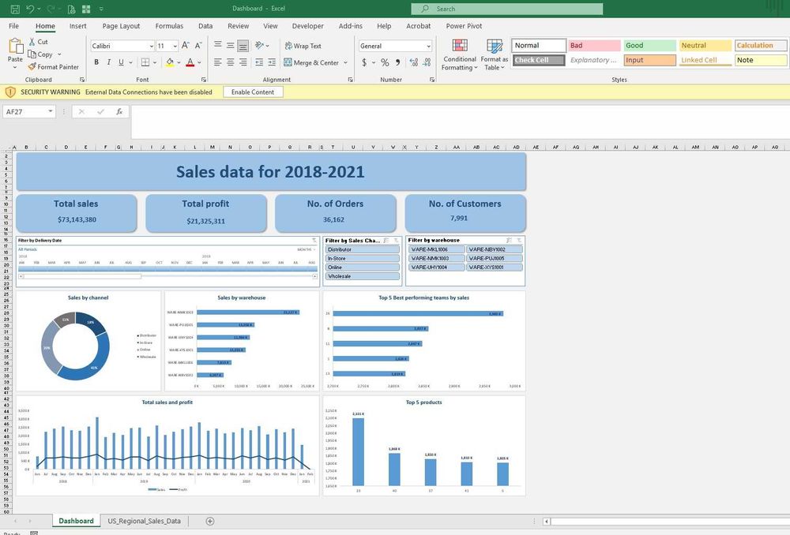Open the Clipboard dialog launcher
790x535 pixels.
tap(82, 80)
